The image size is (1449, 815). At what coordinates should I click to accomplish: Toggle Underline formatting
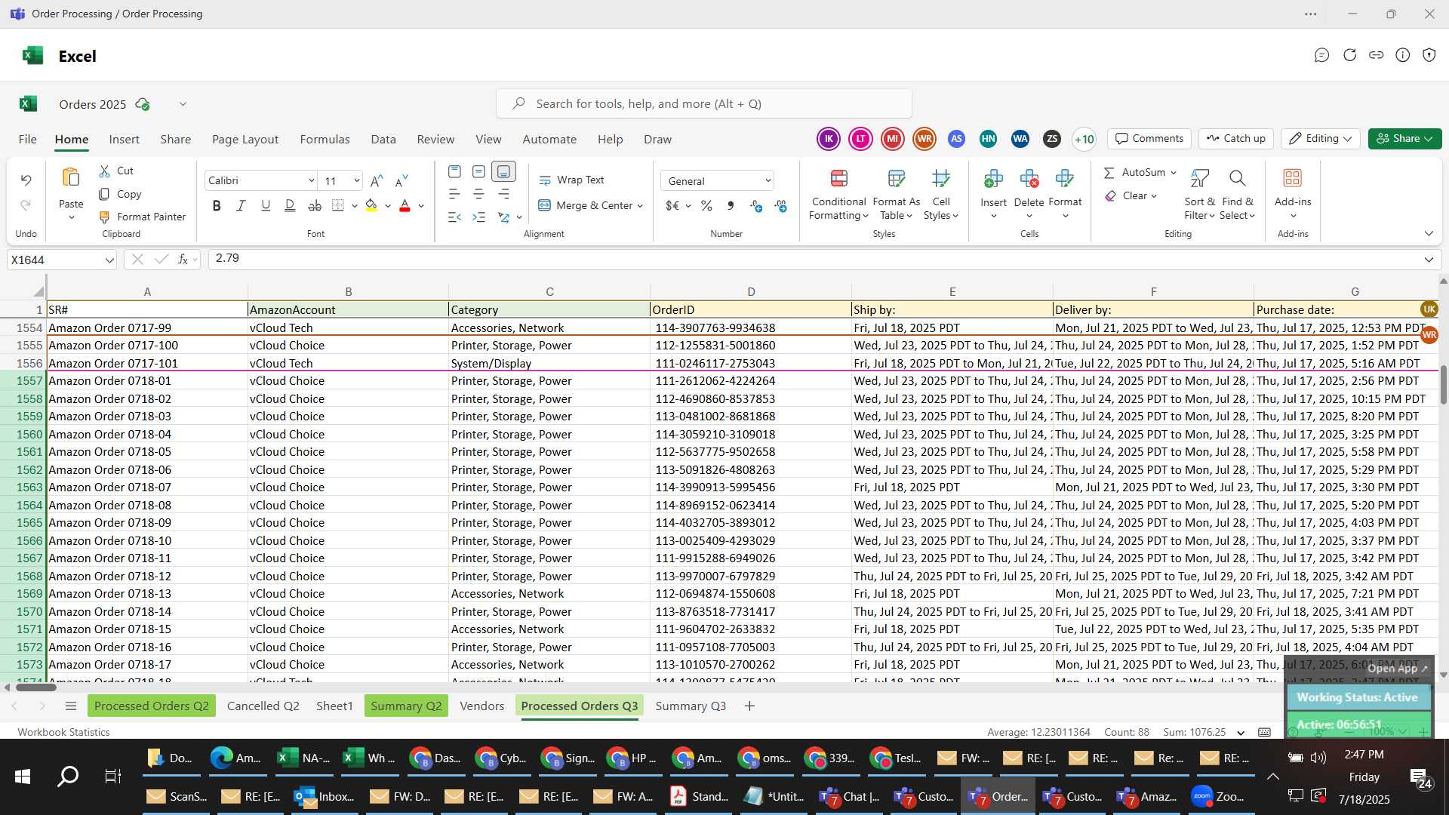[266, 205]
